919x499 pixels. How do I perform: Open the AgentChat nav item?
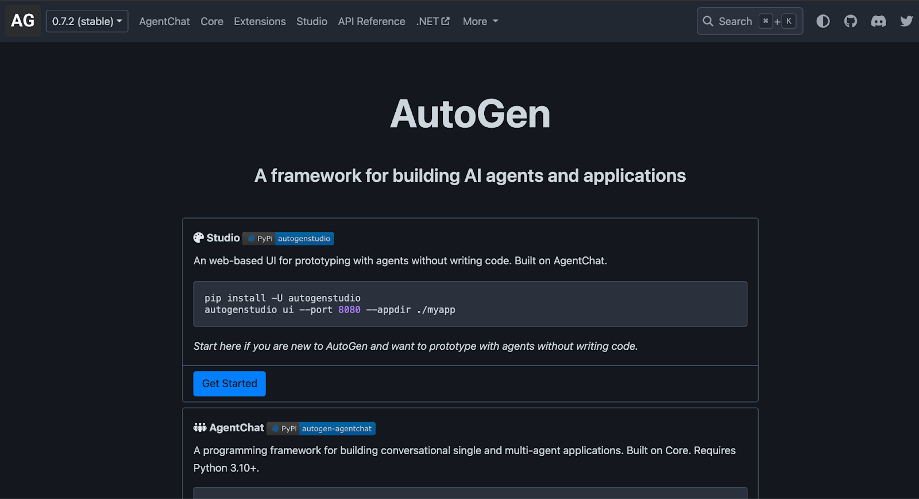[x=164, y=21]
